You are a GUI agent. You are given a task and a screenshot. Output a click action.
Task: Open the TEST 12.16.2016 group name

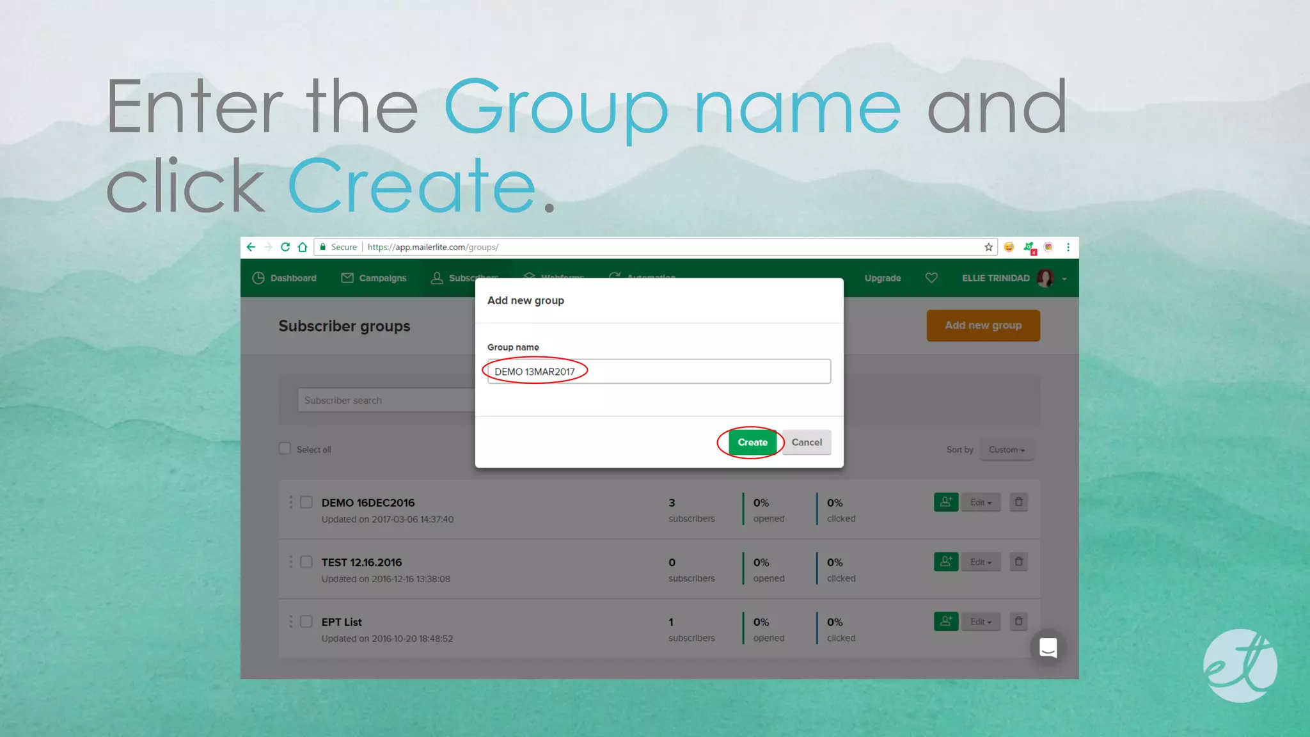click(361, 562)
